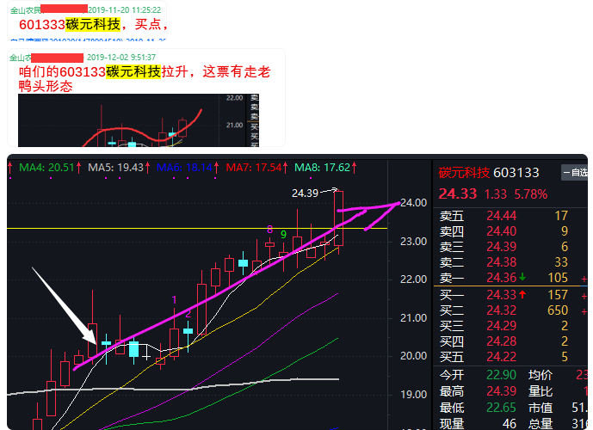
Task: Click red up arrow beside 买一 price
Action: (x=522, y=294)
